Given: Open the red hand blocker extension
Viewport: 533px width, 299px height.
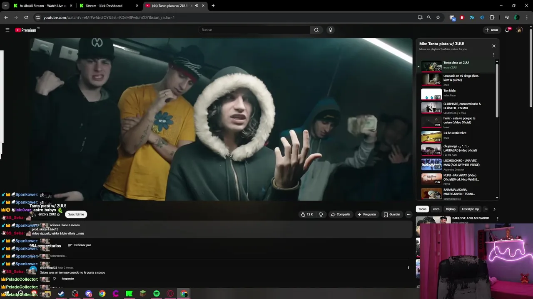Looking at the screenshot, I should click(462, 17).
